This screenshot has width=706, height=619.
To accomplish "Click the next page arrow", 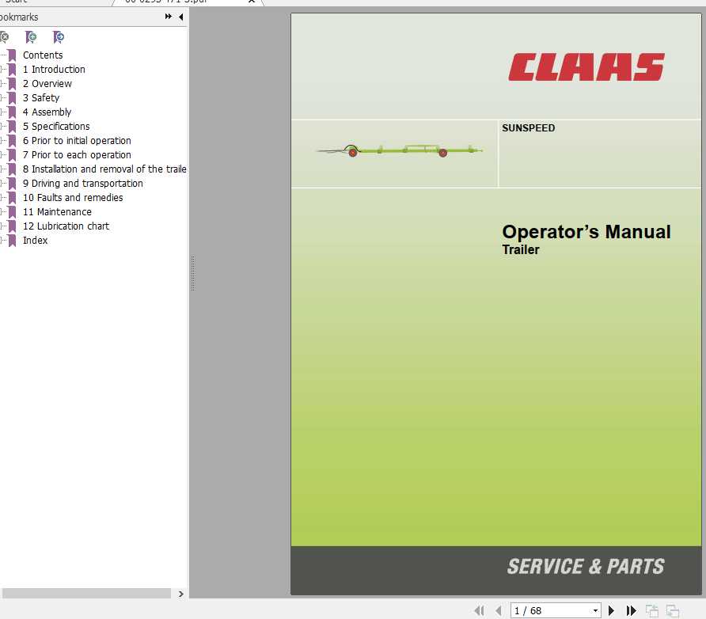I will pos(611,610).
